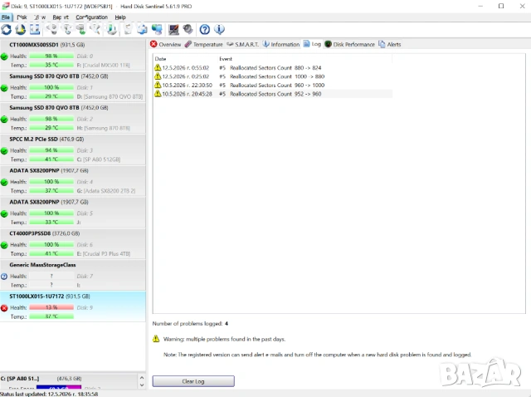Sort log by the Event column header
This screenshot has height=397, width=531.
point(304,59)
